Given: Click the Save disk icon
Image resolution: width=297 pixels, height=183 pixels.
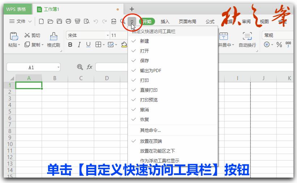Looking at the screenshot, I should click(59, 21).
